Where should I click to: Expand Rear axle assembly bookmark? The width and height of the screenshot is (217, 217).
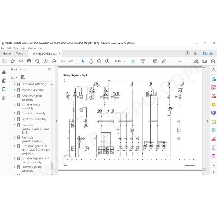(x=15, y=113)
